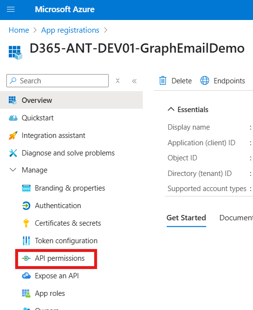Open Diagnose and solve problems
253x310 pixels.
point(68,153)
